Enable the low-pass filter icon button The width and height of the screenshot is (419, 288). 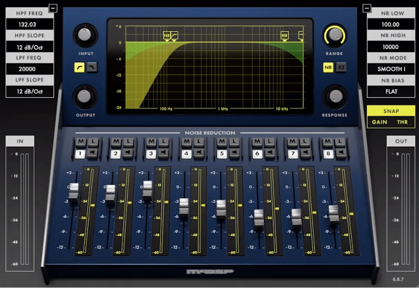(x=92, y=68)
